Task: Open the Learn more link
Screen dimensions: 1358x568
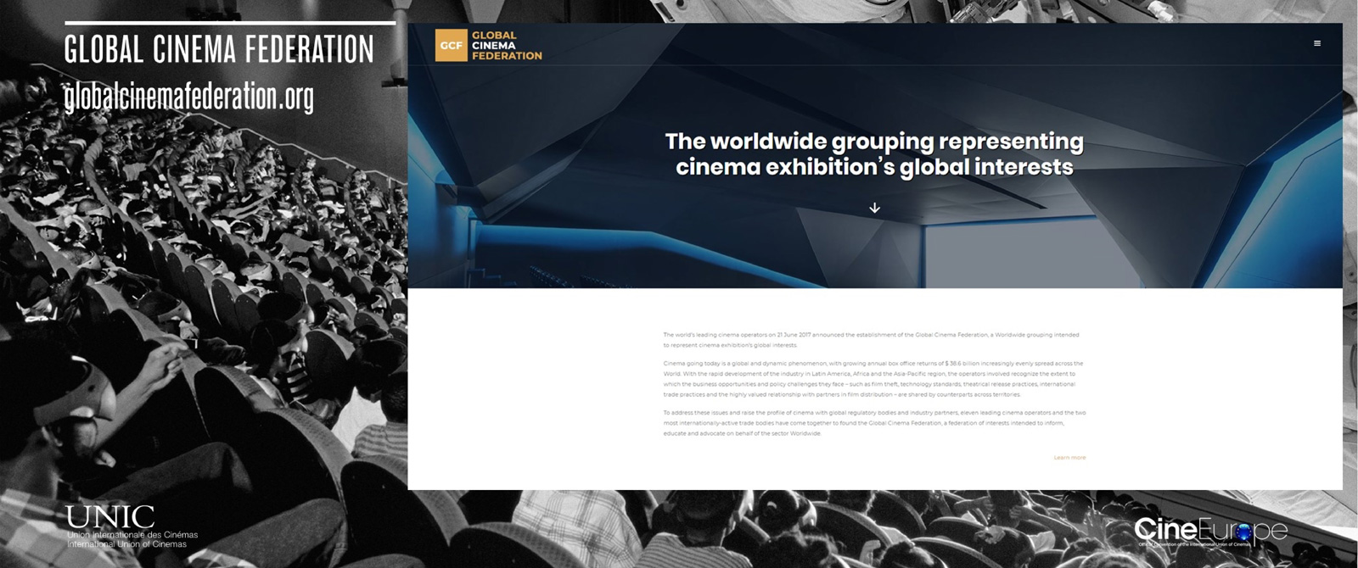Action: (x=1069, y=458)
